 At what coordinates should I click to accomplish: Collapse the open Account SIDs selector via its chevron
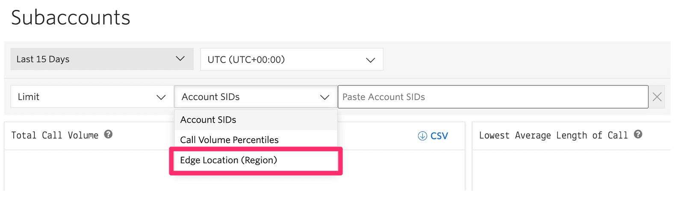pos(325,97)
